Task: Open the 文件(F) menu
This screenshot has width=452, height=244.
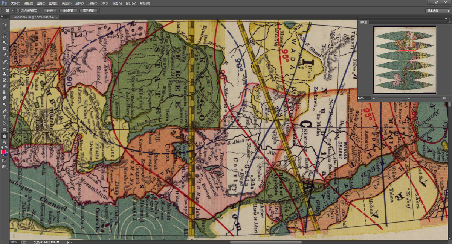Action: point(16,3)
